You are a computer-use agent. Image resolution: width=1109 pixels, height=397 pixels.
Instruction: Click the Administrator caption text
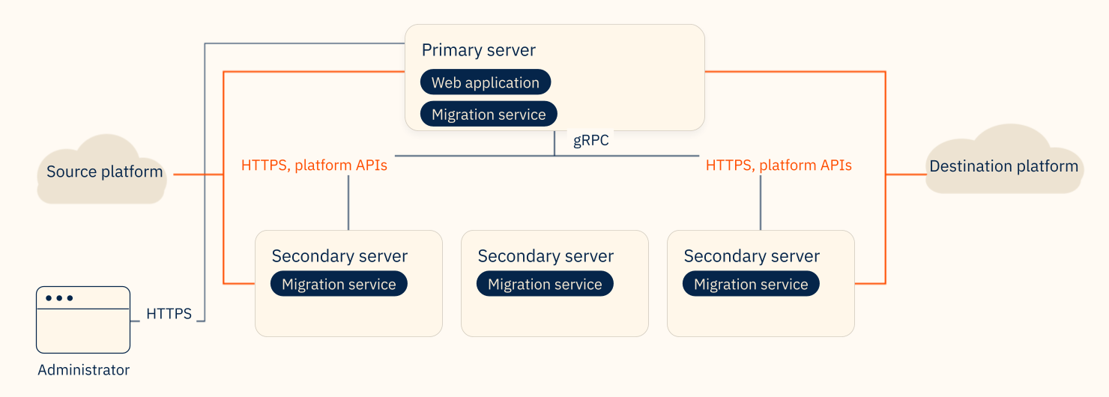click(83, 370)
